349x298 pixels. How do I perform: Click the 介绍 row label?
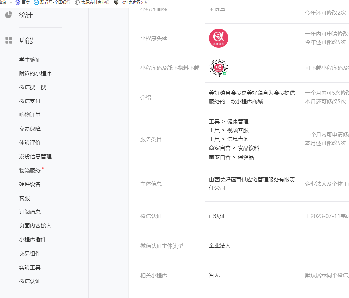coord(146,97)
